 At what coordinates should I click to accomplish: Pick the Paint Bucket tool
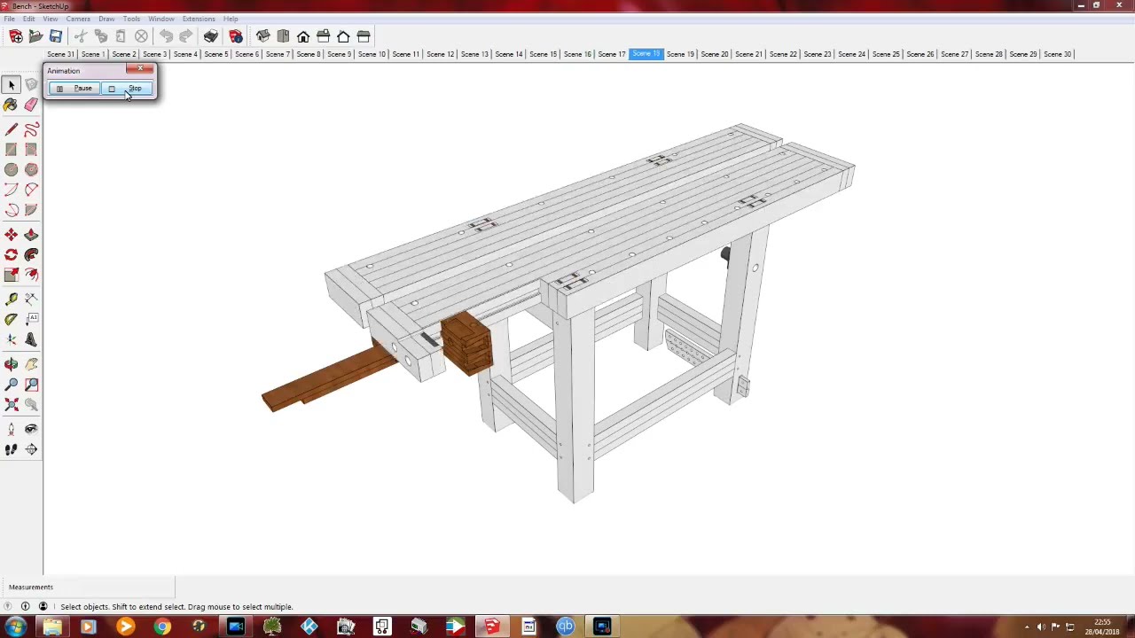[12, 105]
